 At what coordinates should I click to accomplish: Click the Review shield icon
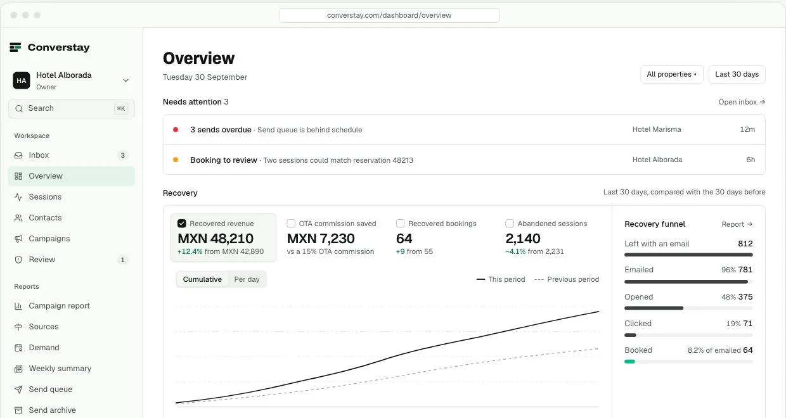click(x=18, y=260)
